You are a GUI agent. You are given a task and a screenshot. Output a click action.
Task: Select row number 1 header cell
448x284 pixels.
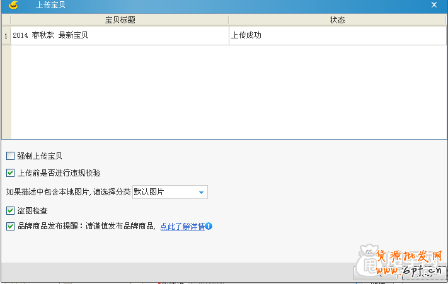click(x=6, y=36)
